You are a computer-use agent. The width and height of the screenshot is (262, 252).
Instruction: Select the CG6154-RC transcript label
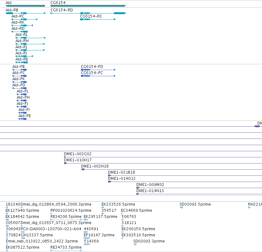click(x=91, y=16)
